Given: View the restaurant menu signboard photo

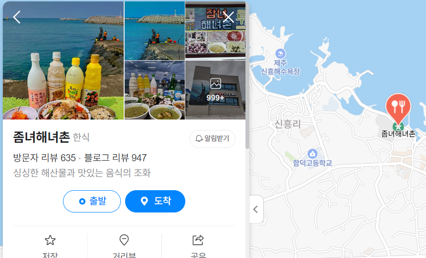Looking at the screenshot, I should click(216, 31).
